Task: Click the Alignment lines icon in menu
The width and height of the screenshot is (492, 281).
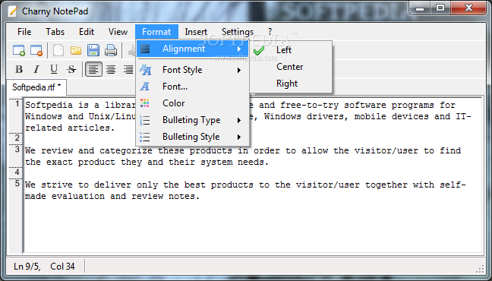Action: pos(145,49)
